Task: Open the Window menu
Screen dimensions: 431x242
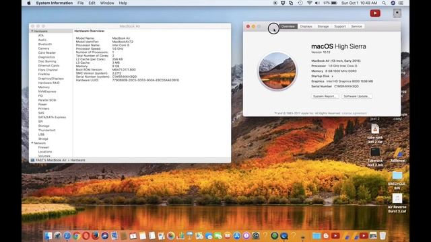Action: [x=107, y=3]
